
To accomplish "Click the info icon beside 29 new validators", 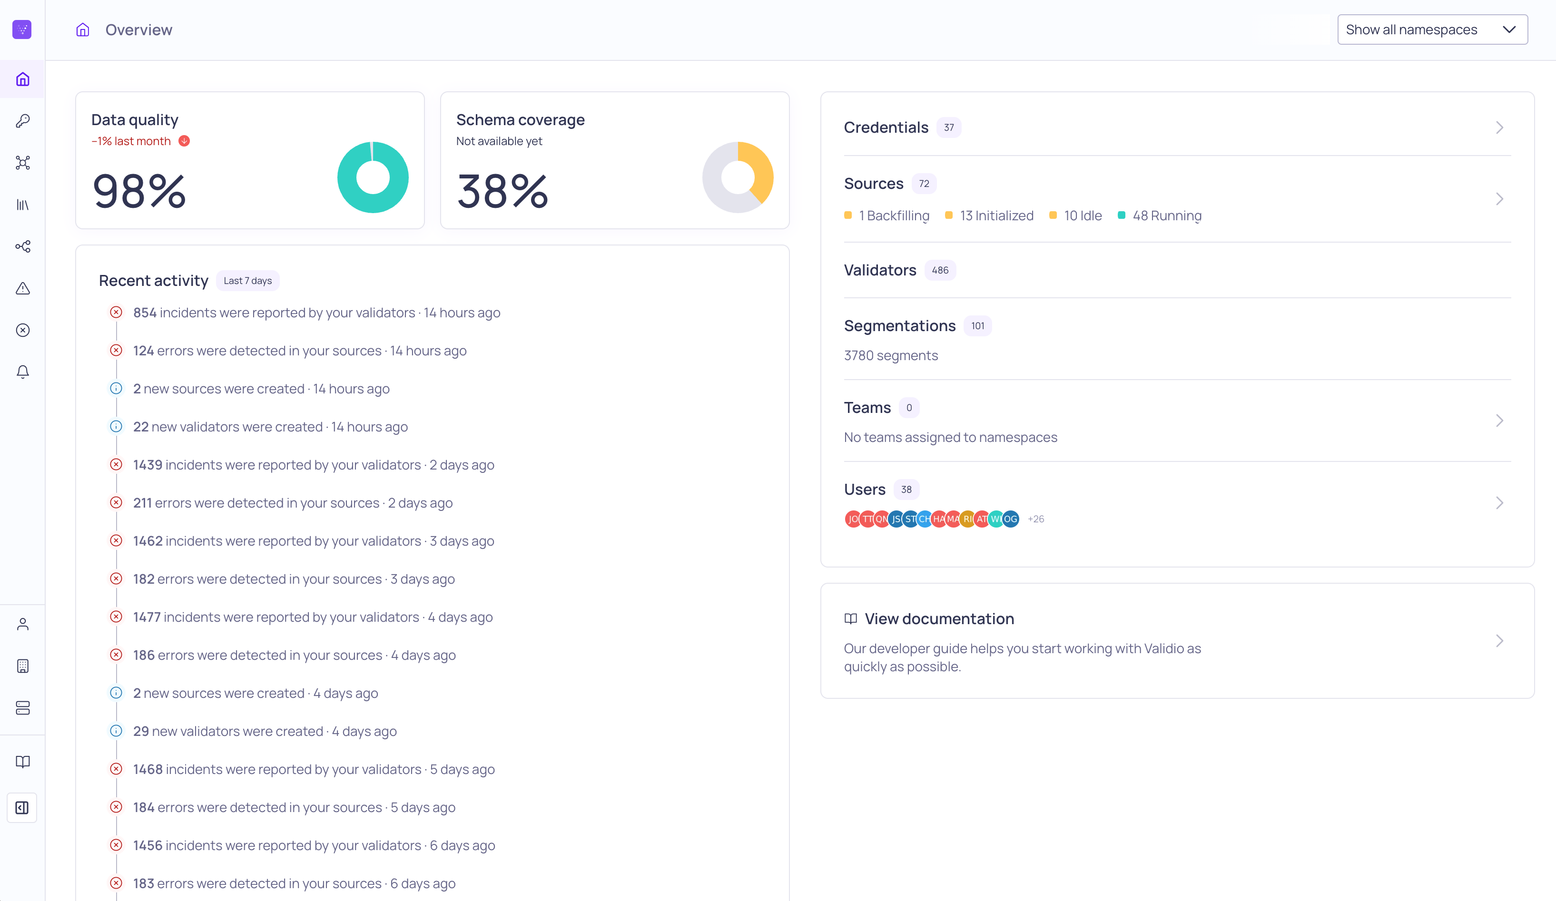I will click(x=116, y=731).
